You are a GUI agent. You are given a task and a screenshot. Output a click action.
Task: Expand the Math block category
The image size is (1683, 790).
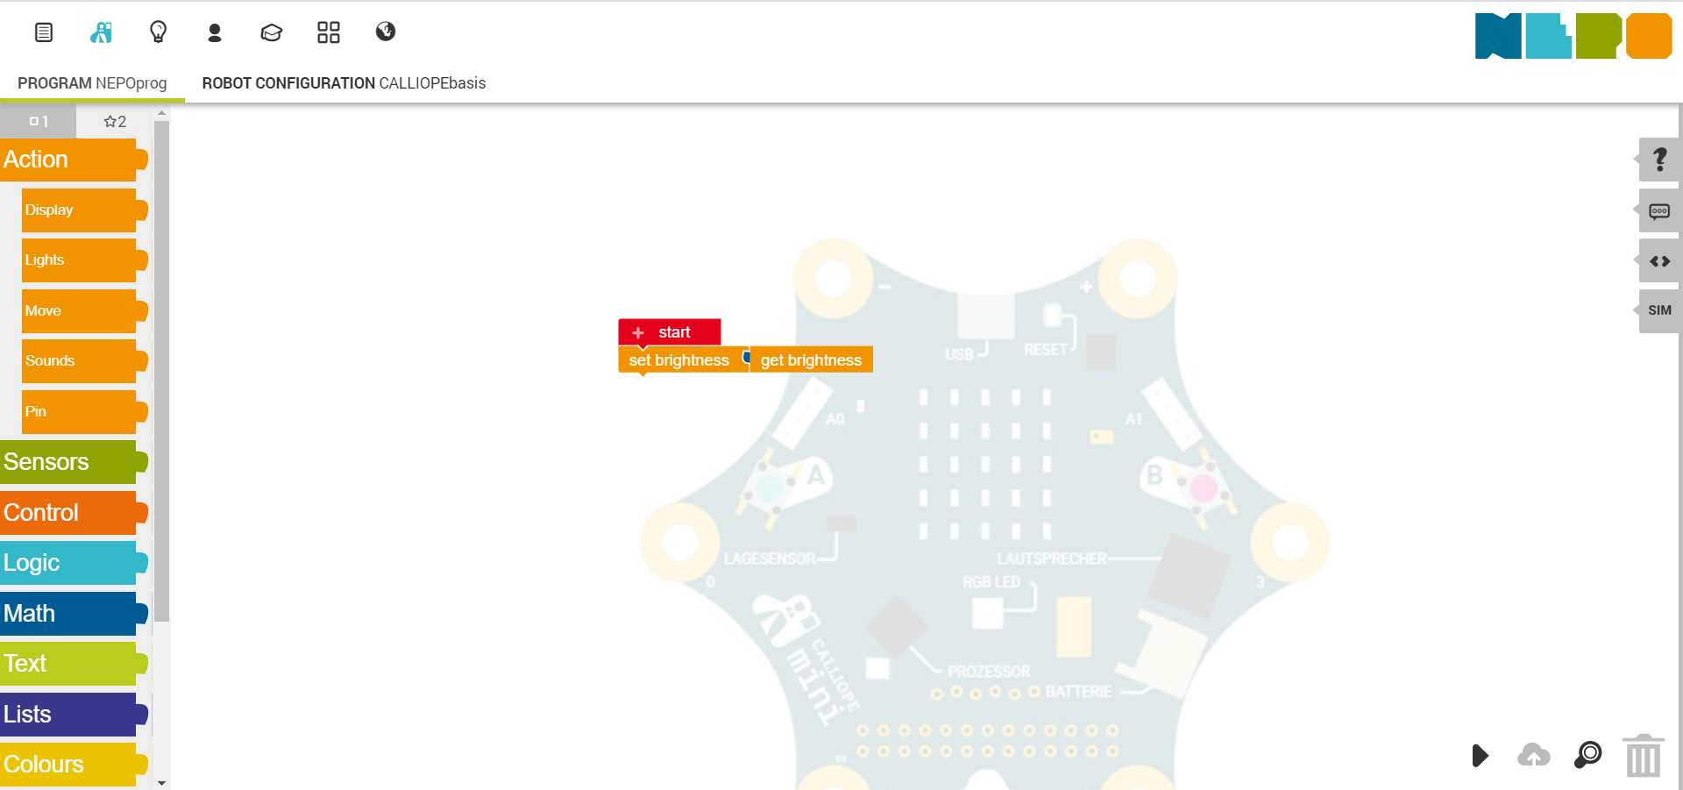(30, 614)
